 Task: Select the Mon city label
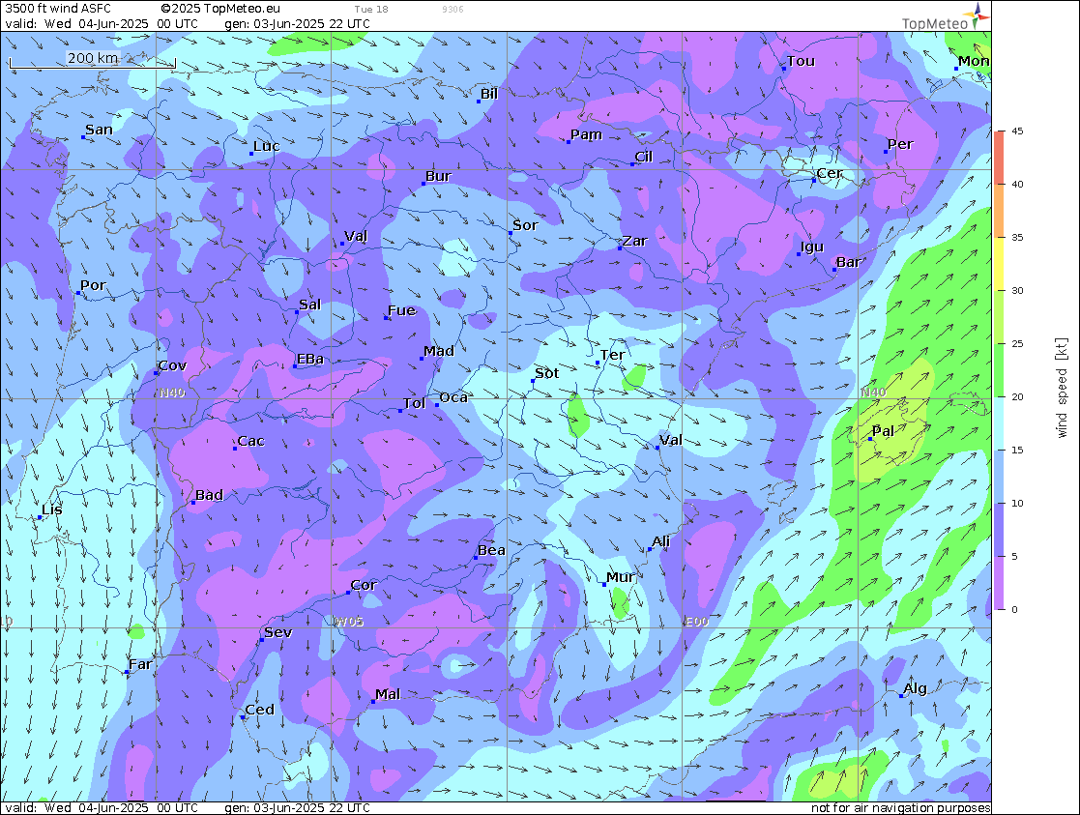coord(974,61)
